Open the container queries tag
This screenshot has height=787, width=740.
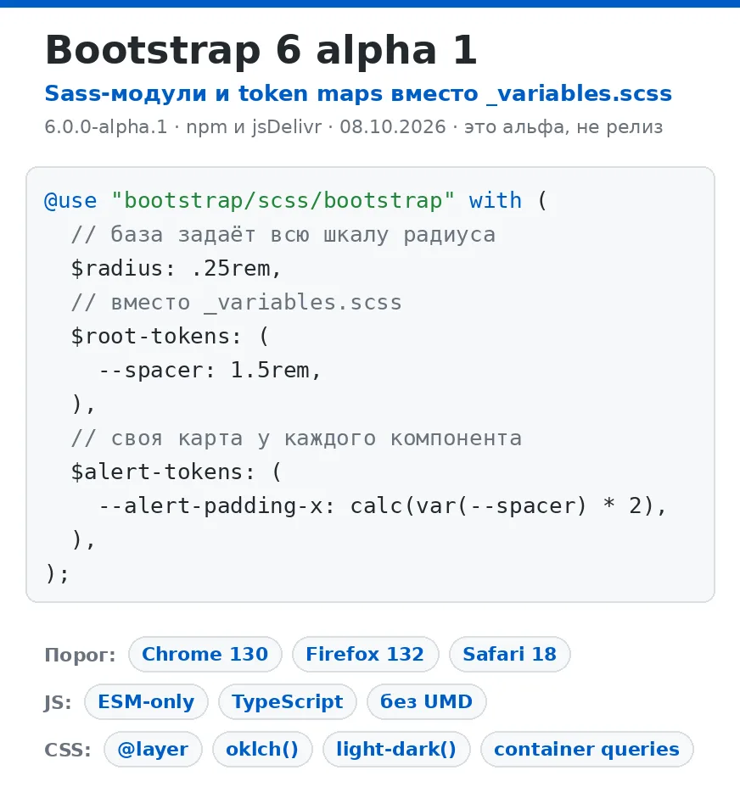coord(586,750)
